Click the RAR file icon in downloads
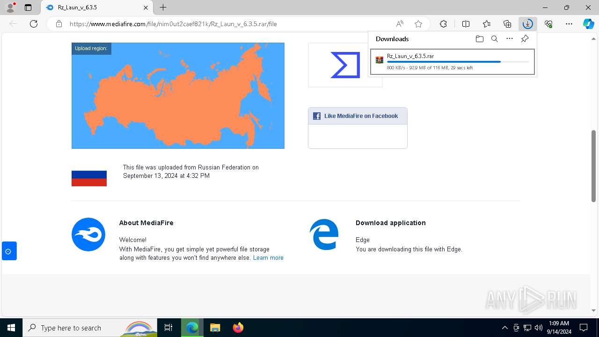Viewport: 599px width, 337px height. (x=380, y=60)
